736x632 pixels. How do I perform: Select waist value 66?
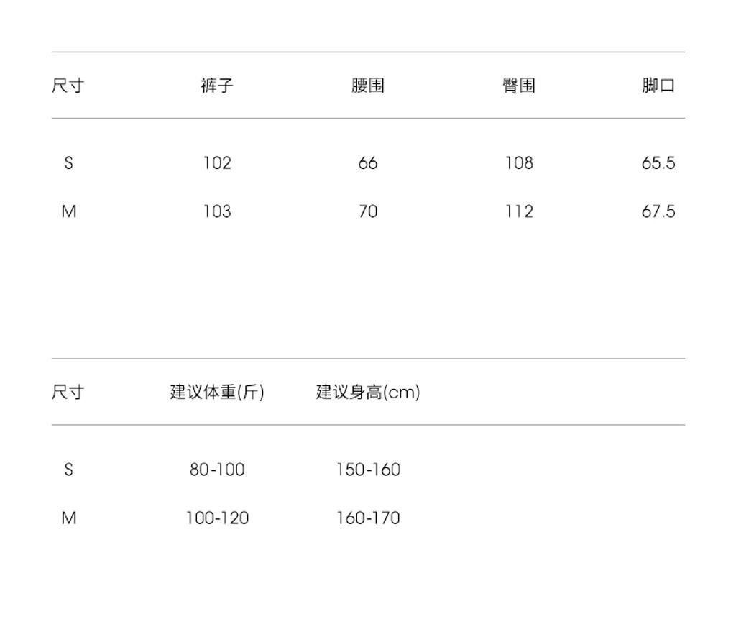tap(368, 163)
